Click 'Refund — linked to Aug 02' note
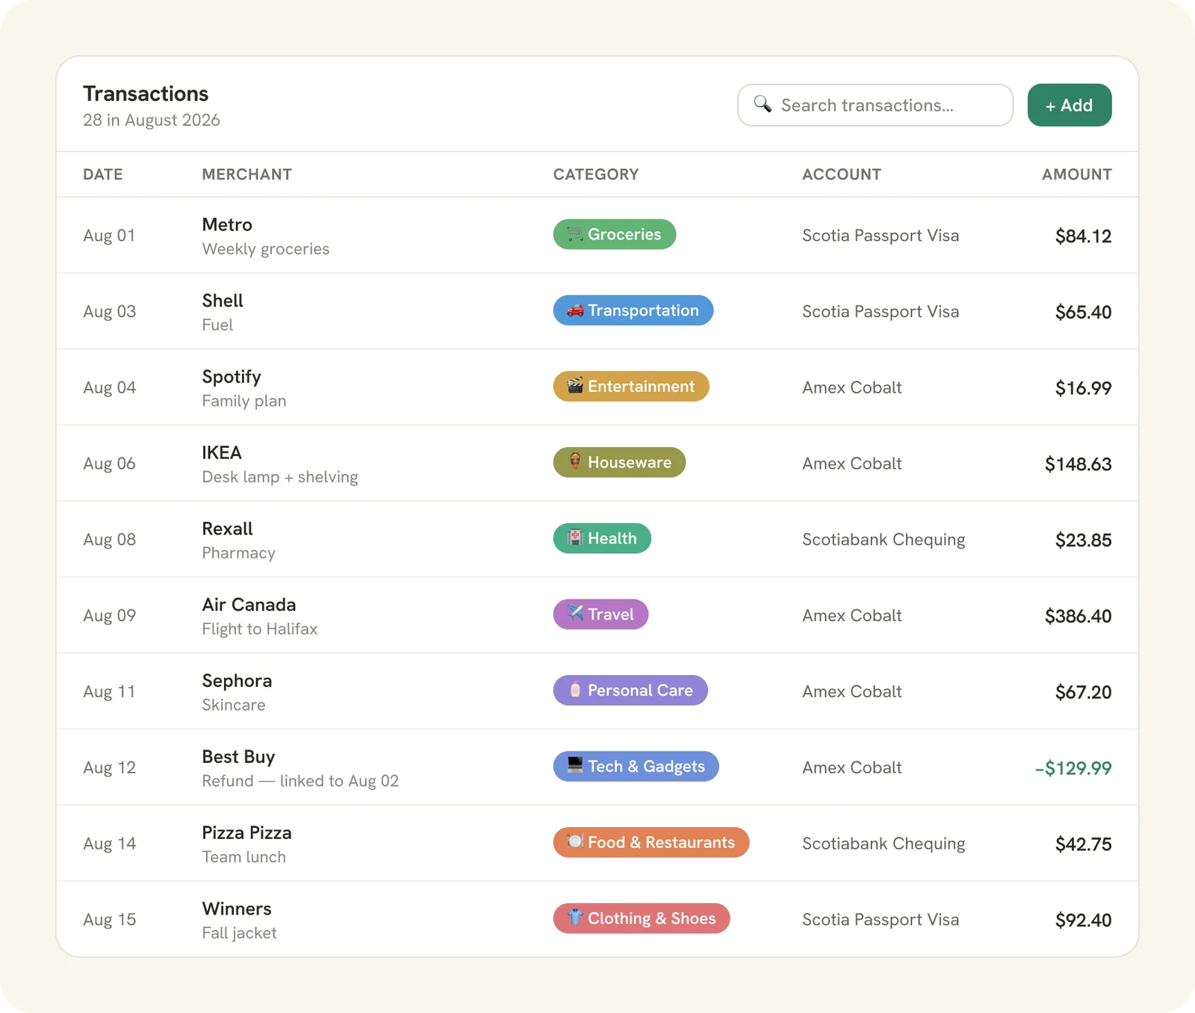 coord(300,781)
